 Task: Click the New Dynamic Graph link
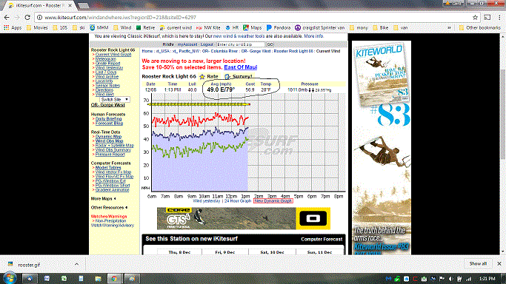[273, 201]
